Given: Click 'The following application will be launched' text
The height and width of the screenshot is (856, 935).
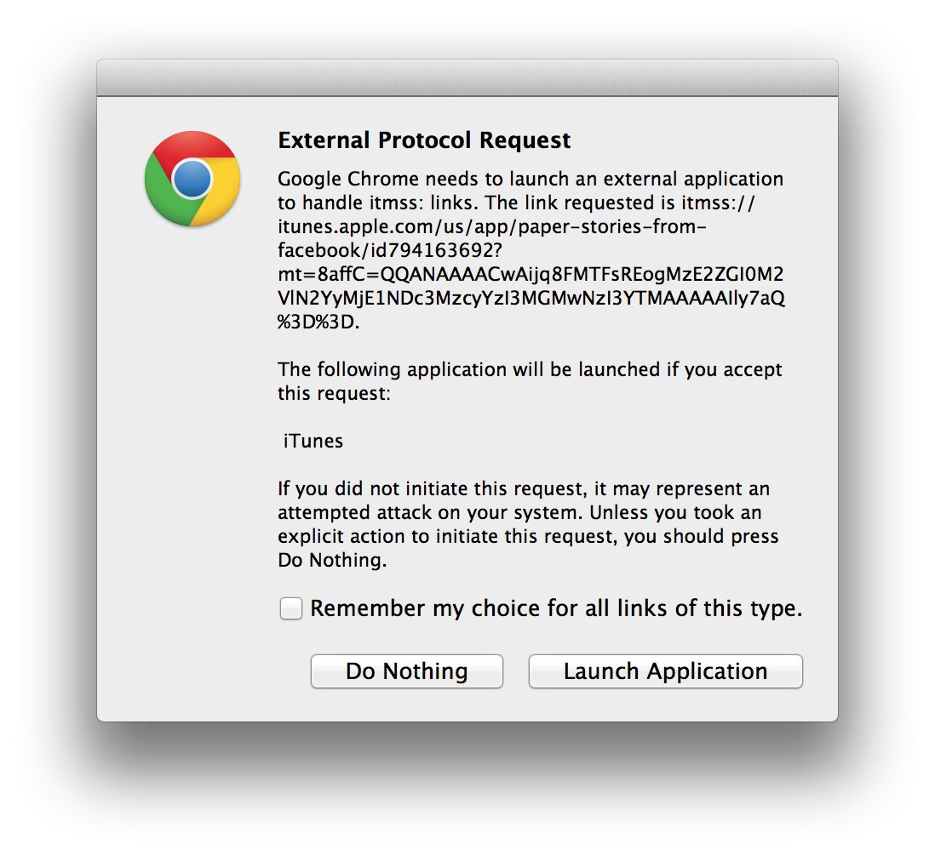Looking at the screenshot, I should pyautogui.click(x=530, y=369).
